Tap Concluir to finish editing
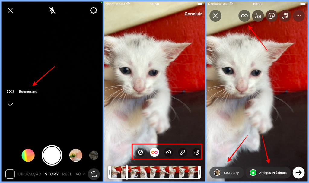Viewport: 309px width, 183px height. 193,14
